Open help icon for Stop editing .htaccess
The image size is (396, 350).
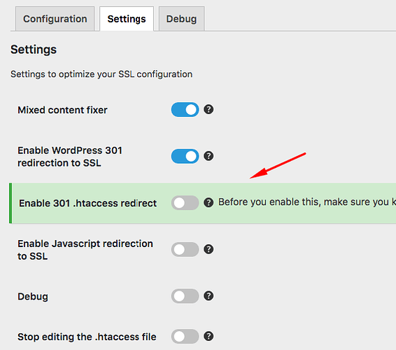pos(208,336)
